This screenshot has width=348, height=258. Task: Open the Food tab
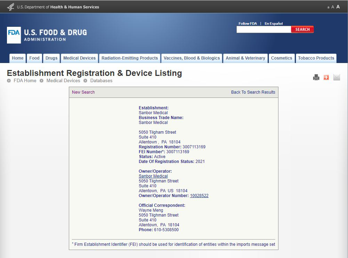click(x=34, y=58)
